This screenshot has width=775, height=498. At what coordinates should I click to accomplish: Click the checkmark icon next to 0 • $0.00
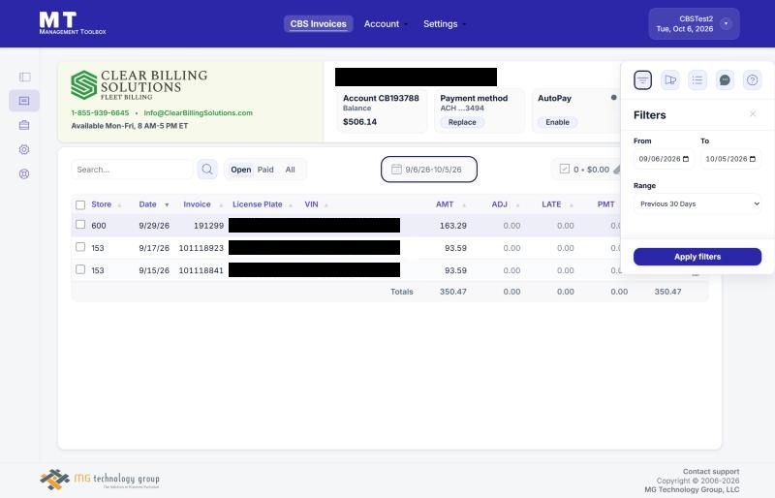(x=565, y=170)
